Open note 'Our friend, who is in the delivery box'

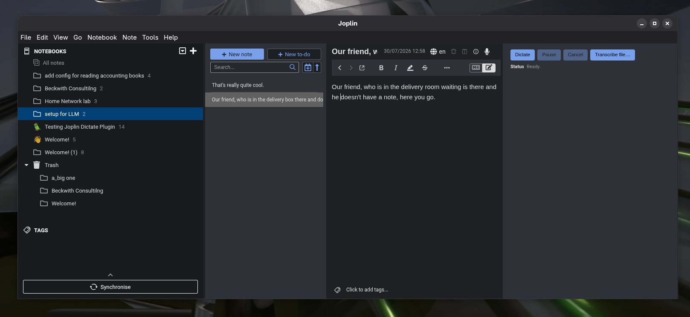pyautogui.click(x=264, y=100)
